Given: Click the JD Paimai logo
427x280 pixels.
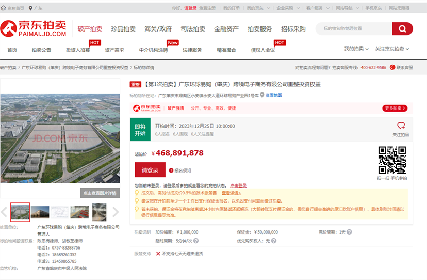Looking at the screenshot, I should click(x=33, y=28).
